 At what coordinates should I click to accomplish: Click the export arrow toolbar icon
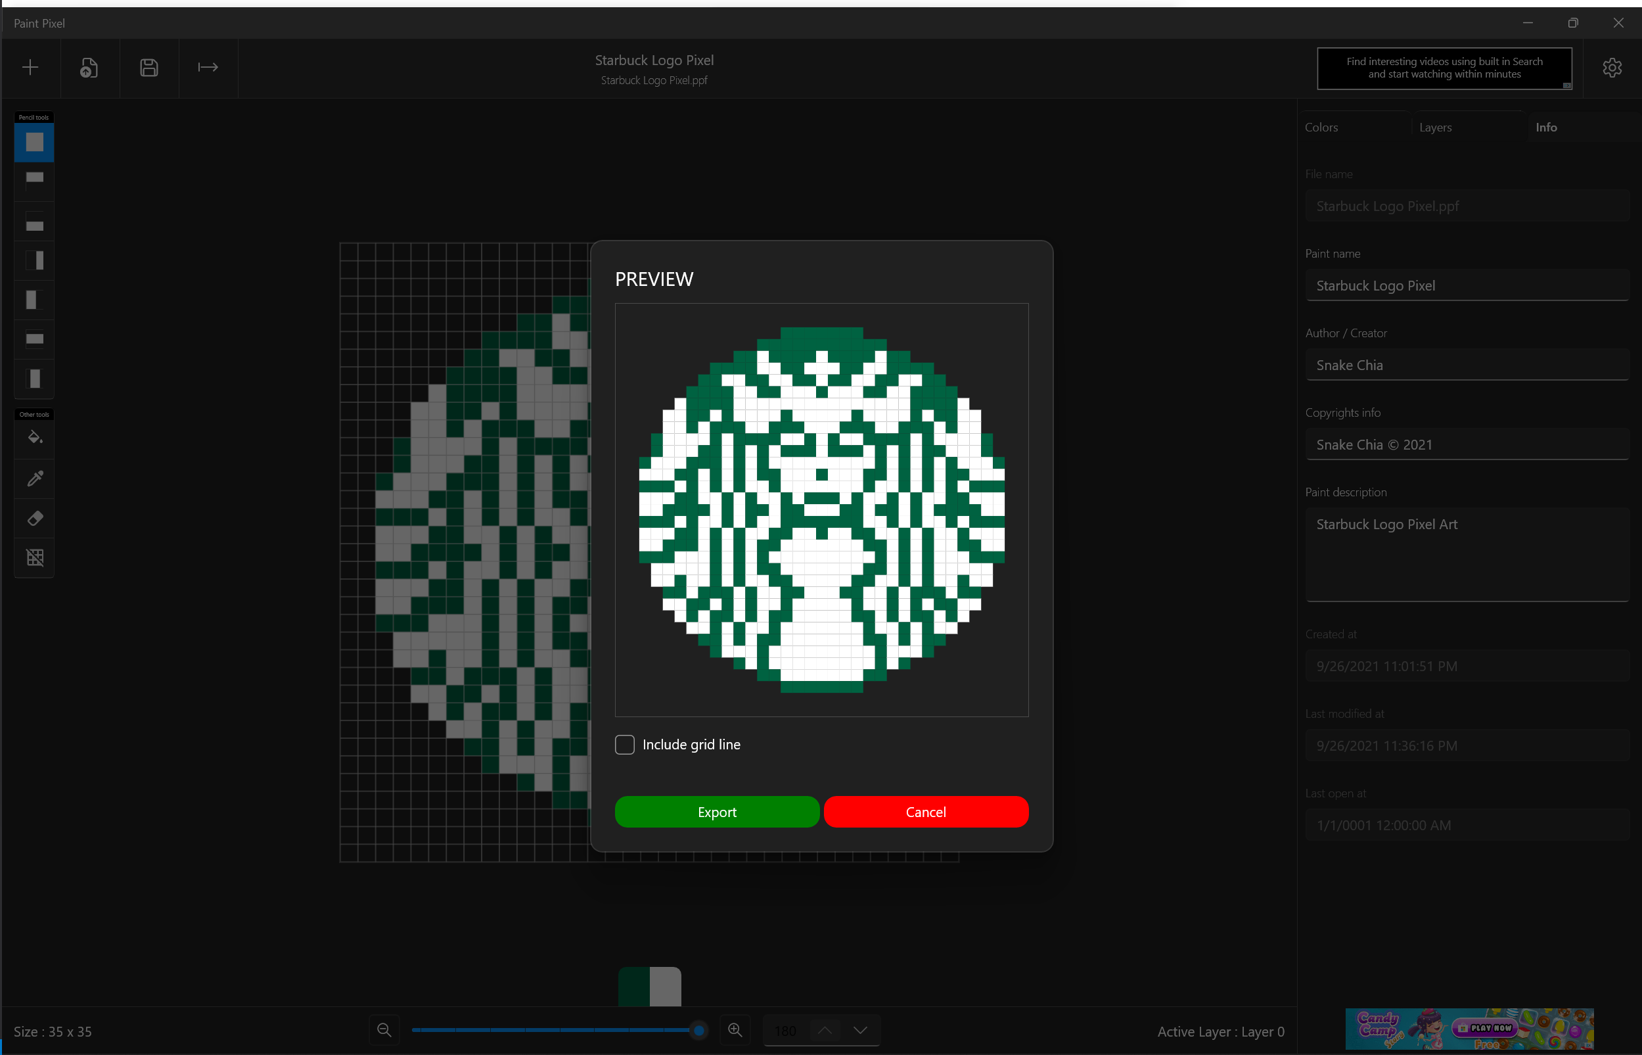(208, 67)
